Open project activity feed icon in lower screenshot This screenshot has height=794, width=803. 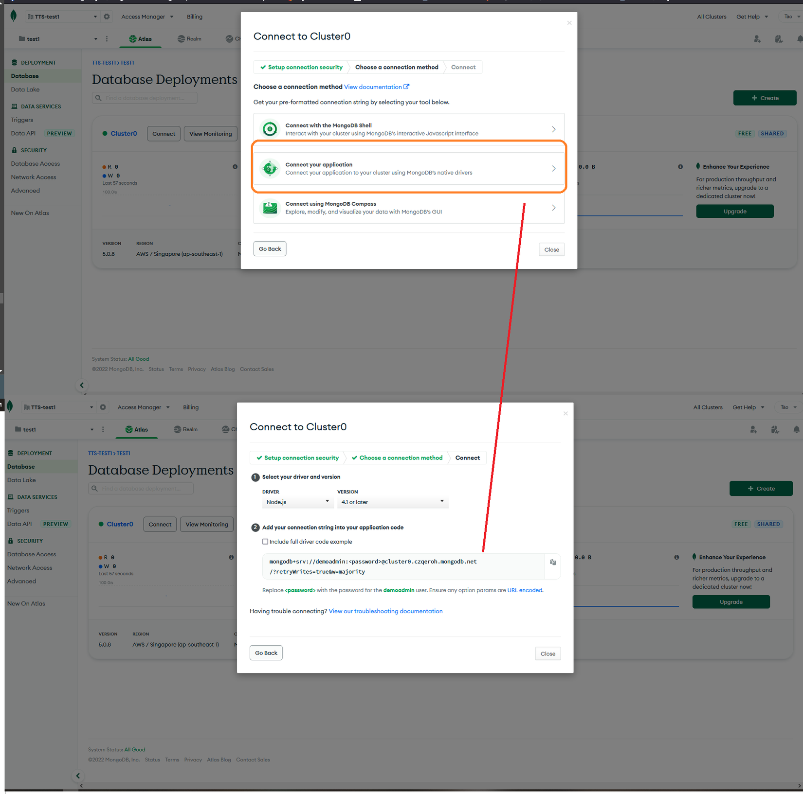point(775,429)
